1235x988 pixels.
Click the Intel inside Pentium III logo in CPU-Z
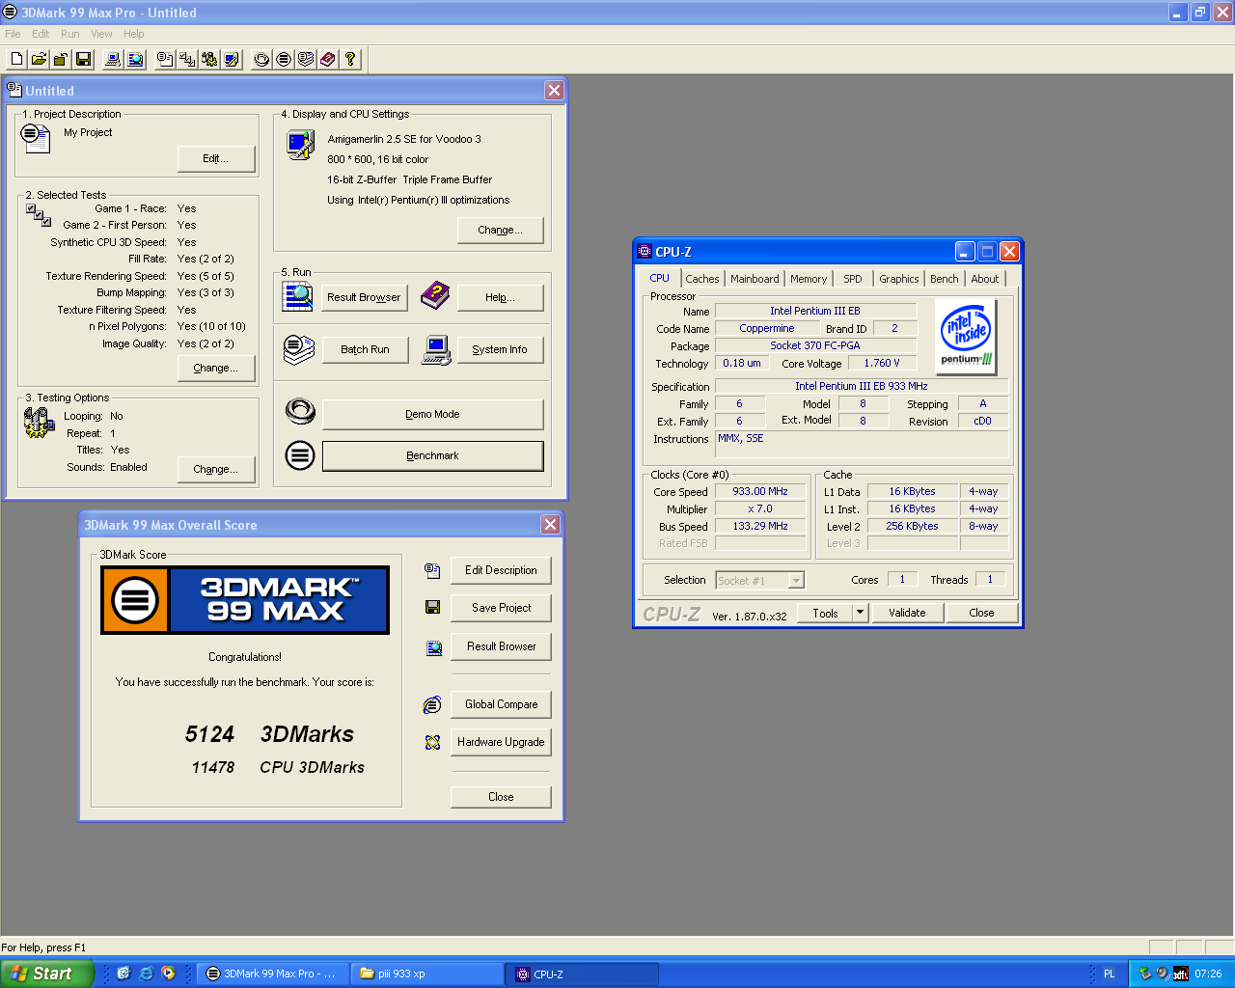pyautogui.click(x=966, y=336)
